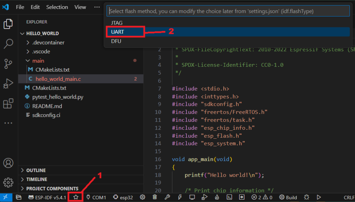
Task: Click the printf("Hello world!\n") code line
Action: [224, 175]
